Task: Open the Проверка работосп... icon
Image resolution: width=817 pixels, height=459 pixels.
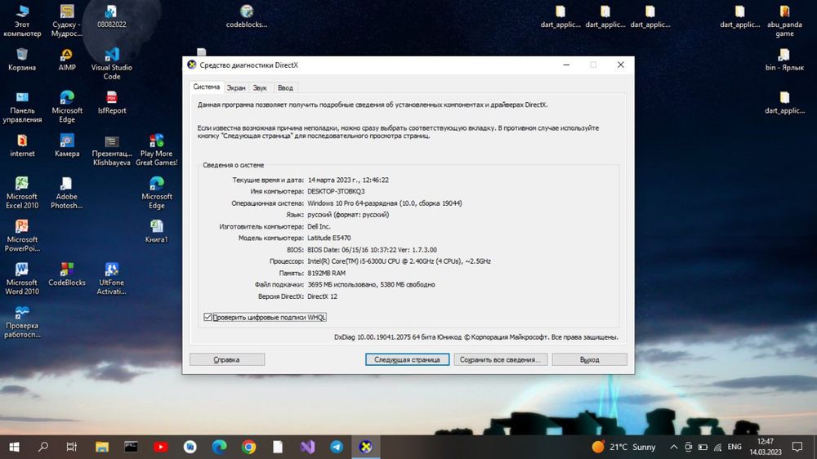Action: tap(22, 322)
